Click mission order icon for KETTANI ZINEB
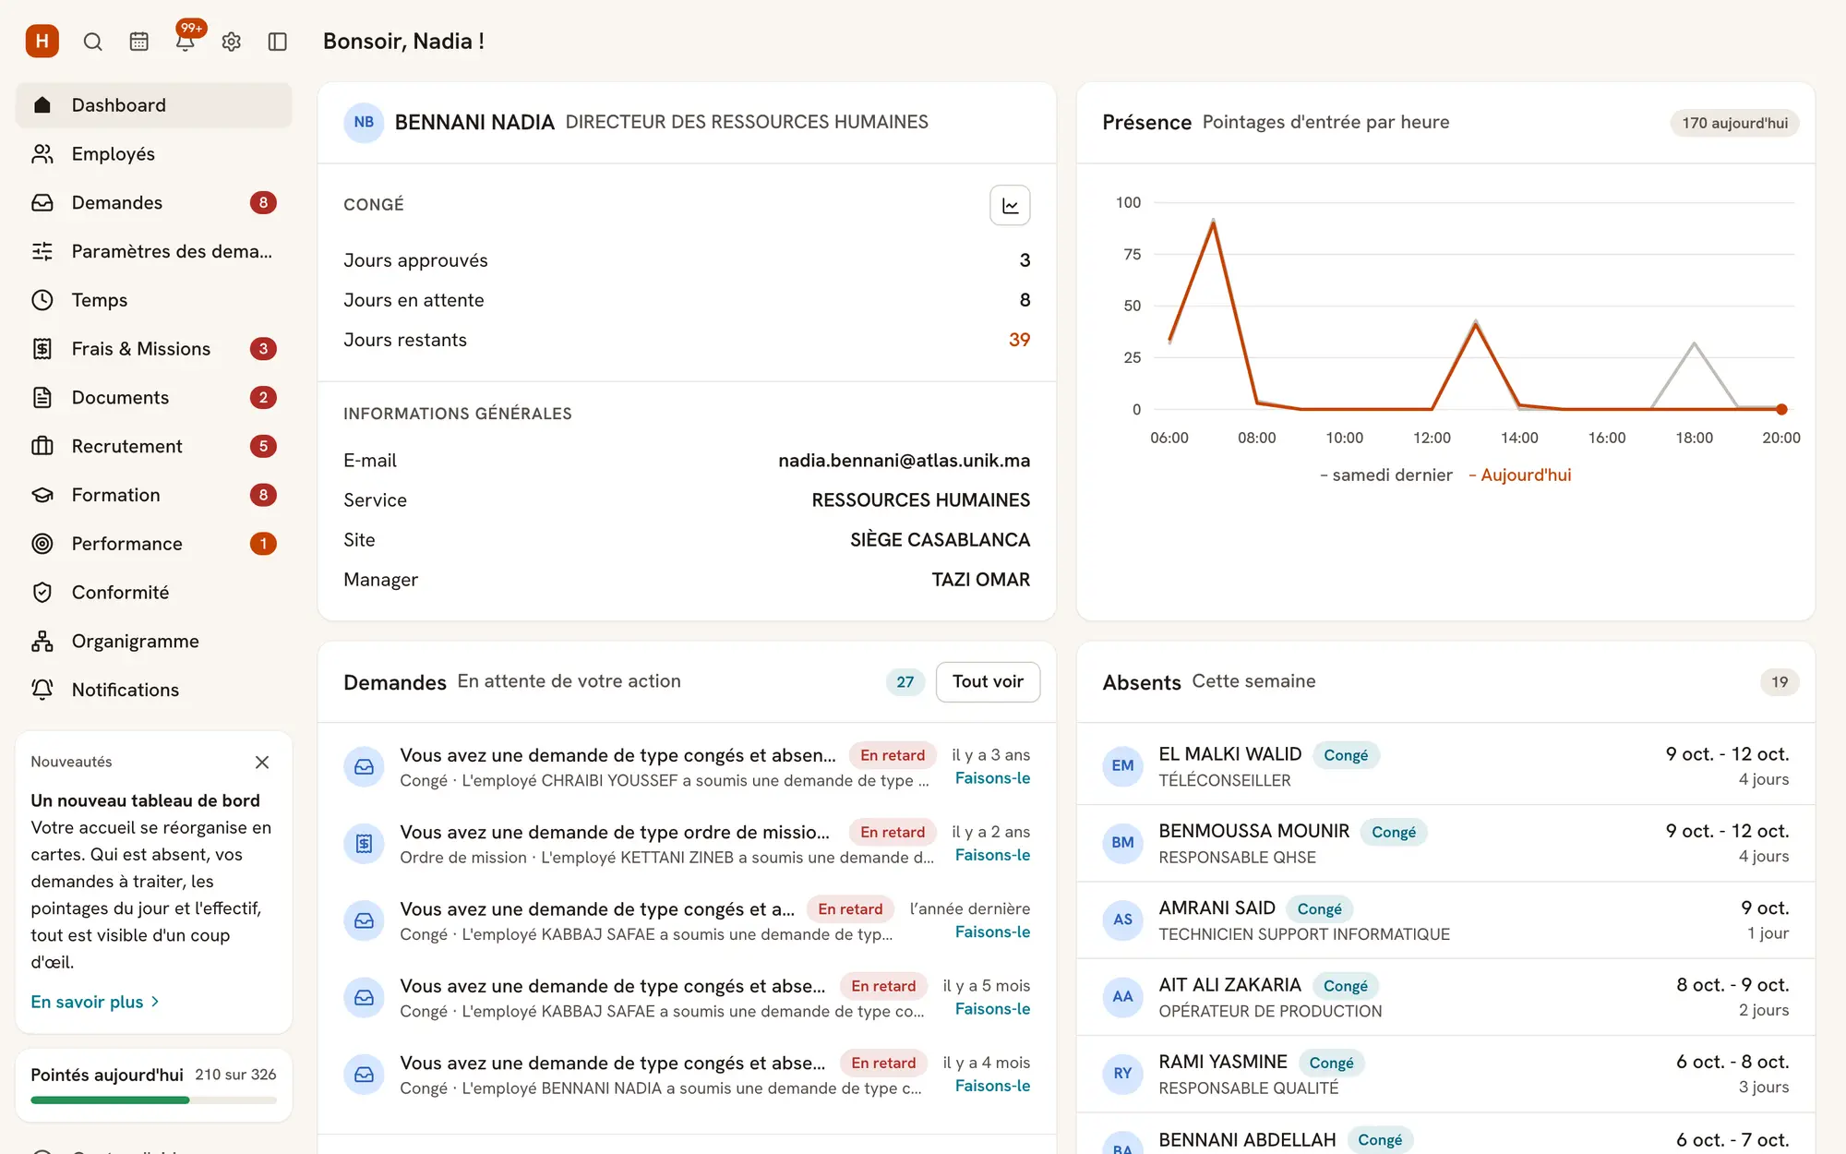This screenshot has height=1154, width=1846. (364, 843)
